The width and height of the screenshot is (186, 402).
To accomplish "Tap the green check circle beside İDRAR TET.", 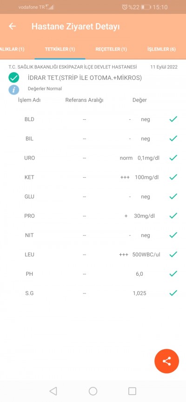I will (13, 78).
